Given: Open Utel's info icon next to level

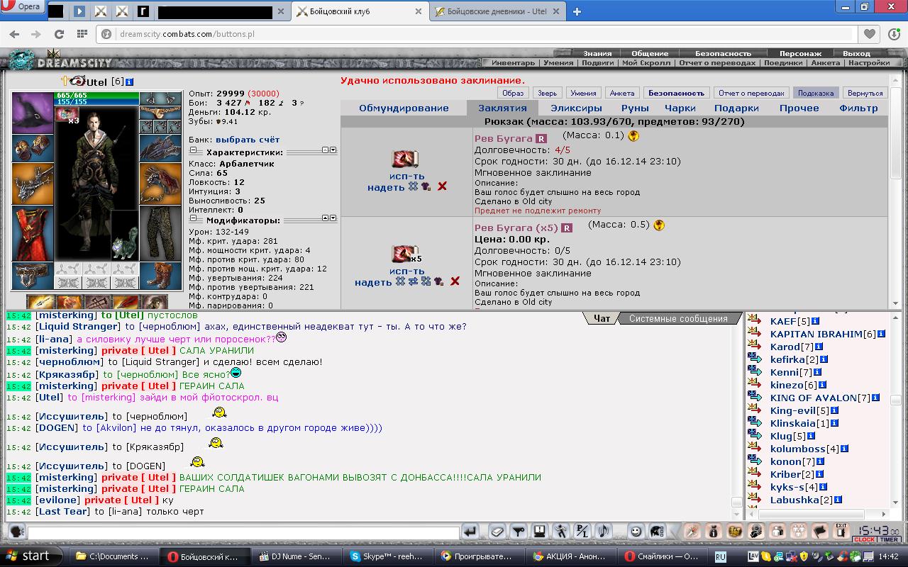Looking at the screenshot, I should click(130, 82).
